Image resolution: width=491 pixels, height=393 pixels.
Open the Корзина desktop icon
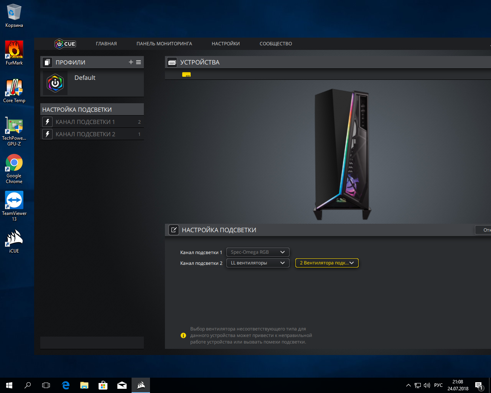pos(14,16)
